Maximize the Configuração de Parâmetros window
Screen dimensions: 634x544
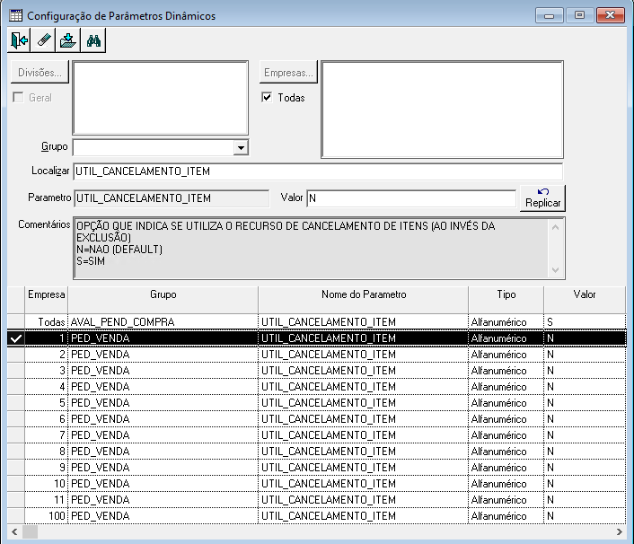click(579, 15)
